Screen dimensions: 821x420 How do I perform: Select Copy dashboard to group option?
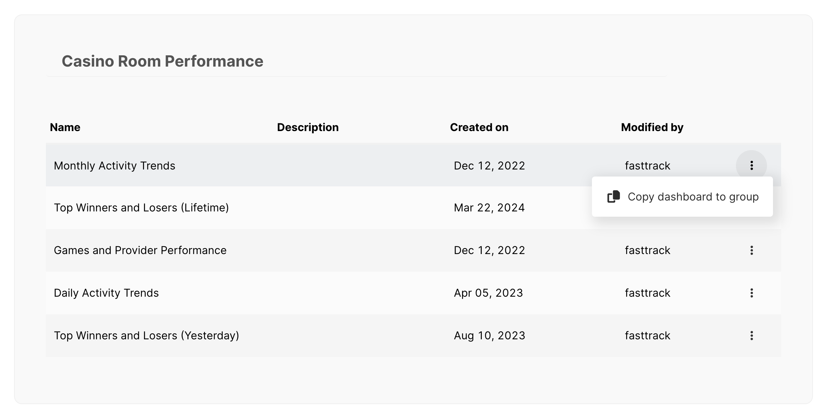693,197
